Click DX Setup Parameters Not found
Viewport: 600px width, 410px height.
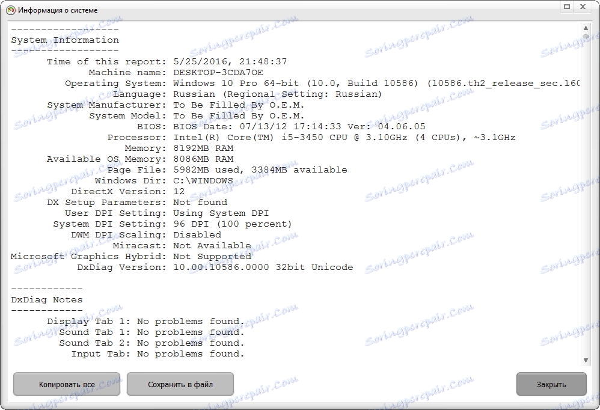[x=200, y=203]
